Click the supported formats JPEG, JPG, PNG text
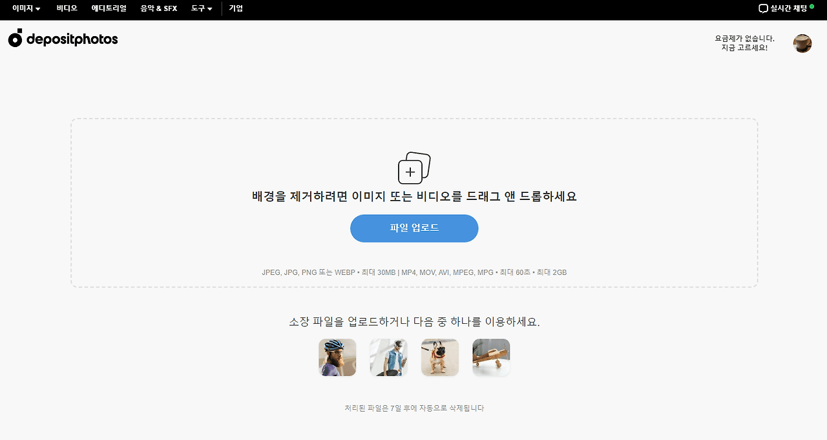 tap(414, 273)
